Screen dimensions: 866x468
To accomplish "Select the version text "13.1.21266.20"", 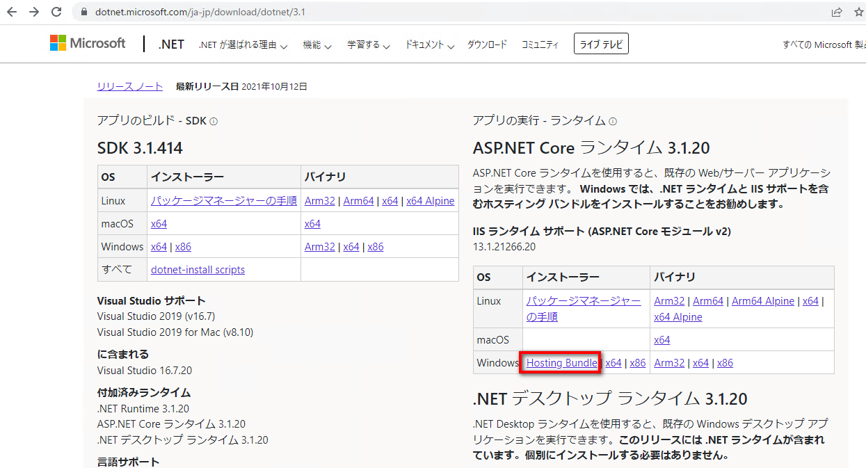I will pyautogui.click(x=504, y=247).
